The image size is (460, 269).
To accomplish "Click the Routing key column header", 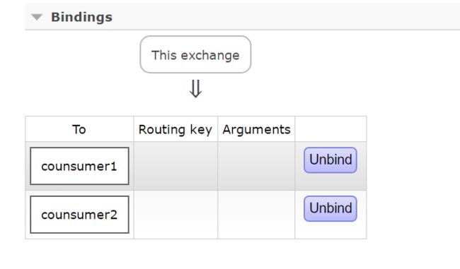I will [x=176, y=129].
